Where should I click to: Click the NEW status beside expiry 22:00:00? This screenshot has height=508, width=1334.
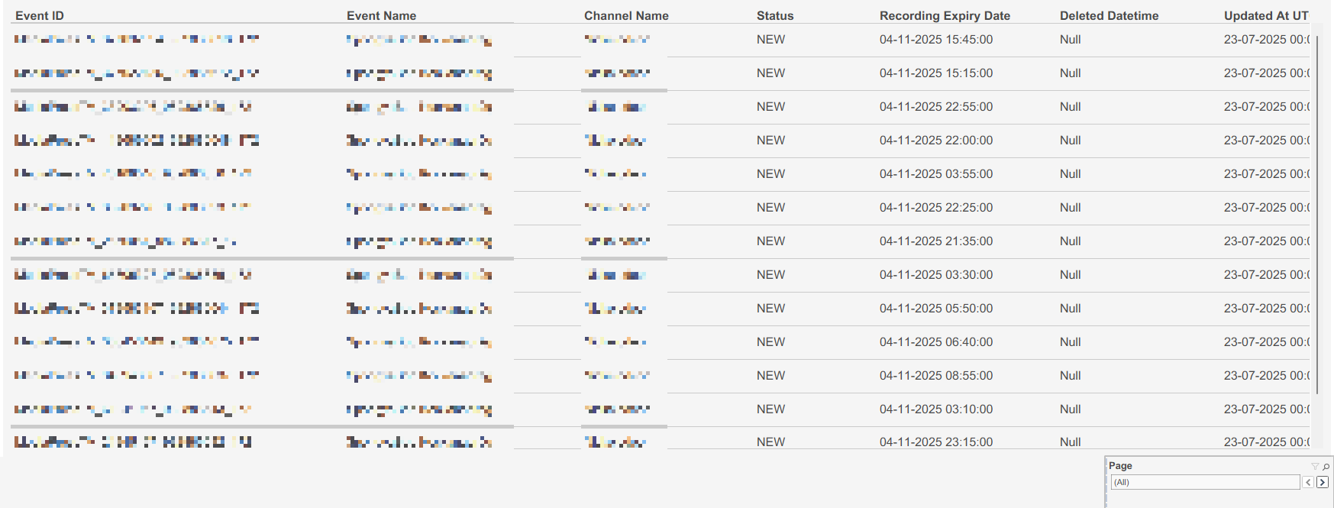tap(770, 141)
